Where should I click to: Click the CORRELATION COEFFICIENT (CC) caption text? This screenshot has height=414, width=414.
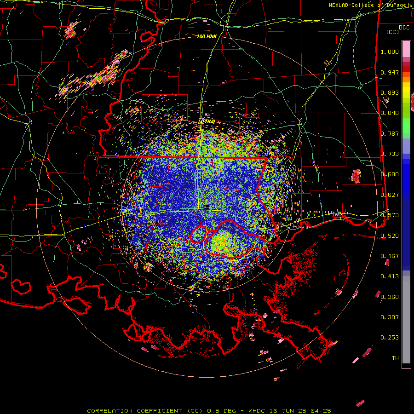[145, 411]
